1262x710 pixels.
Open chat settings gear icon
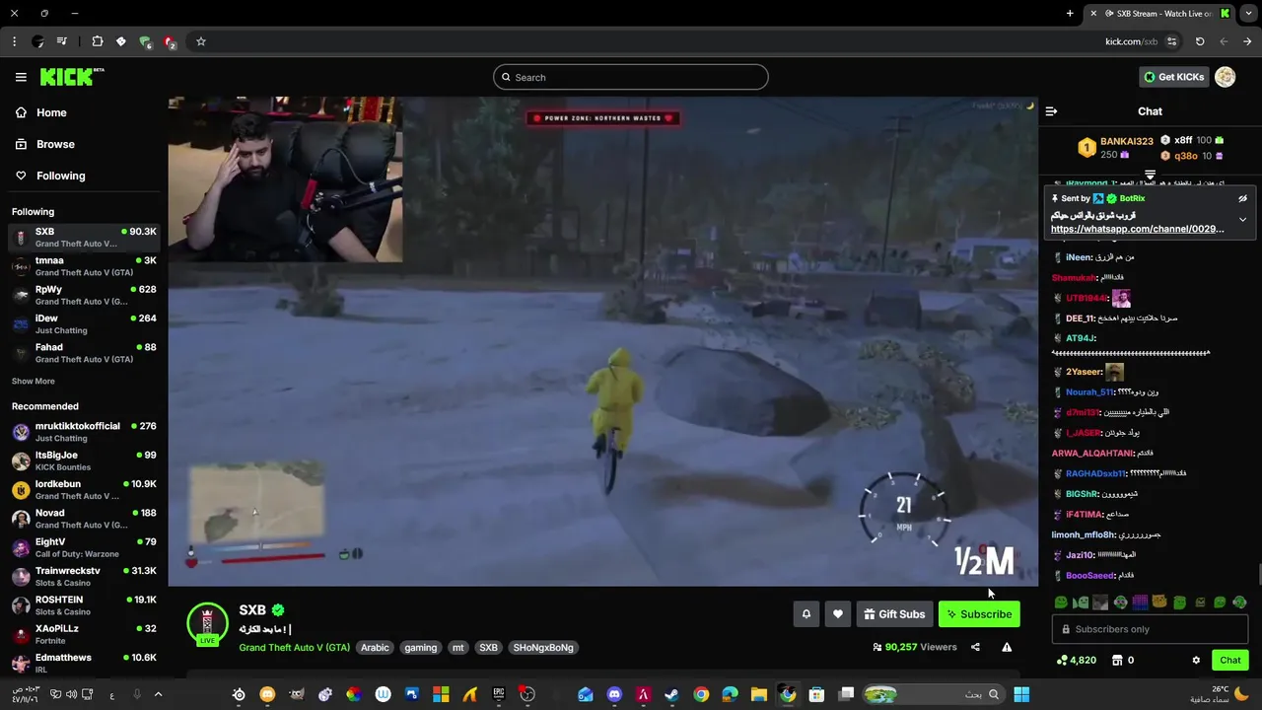1196,660
